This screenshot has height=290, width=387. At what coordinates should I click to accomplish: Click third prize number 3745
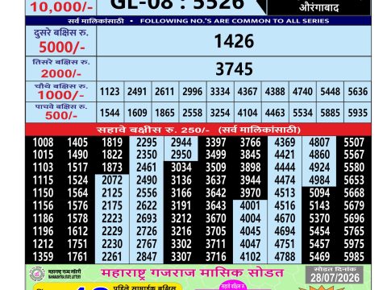[x=234, y=69]
